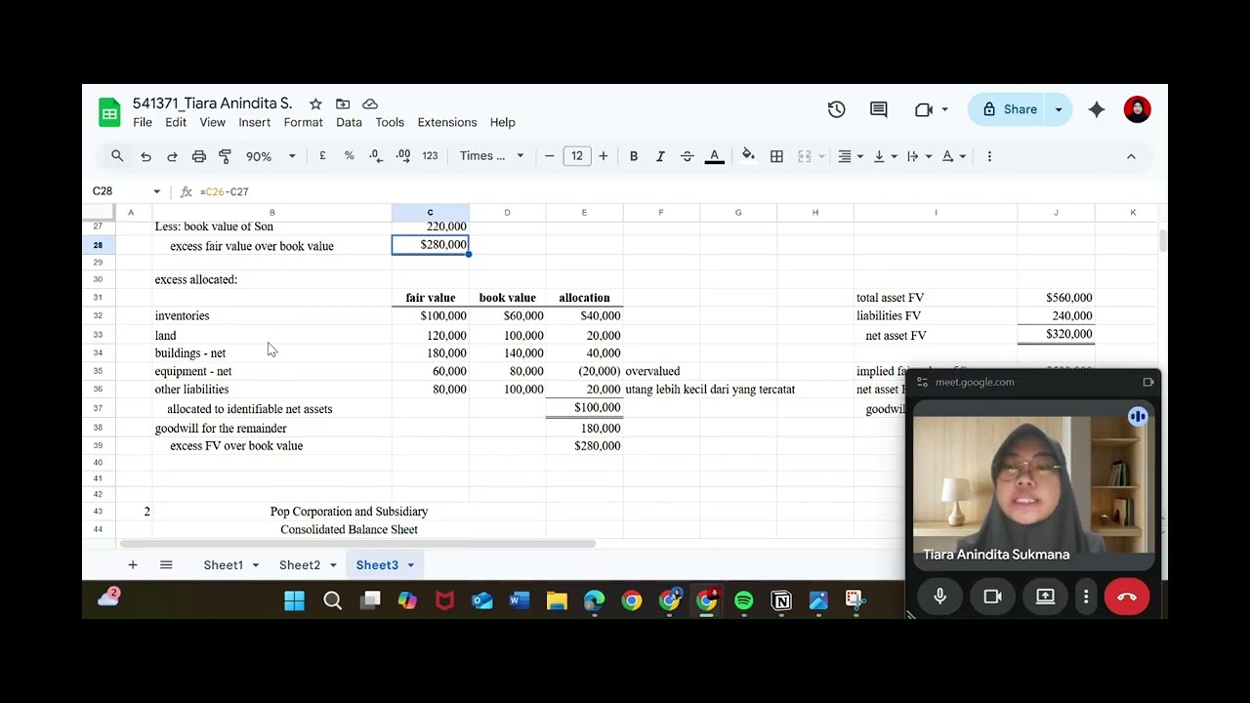Open the all sheets list
1250x703 pixels.
[166, 564]
